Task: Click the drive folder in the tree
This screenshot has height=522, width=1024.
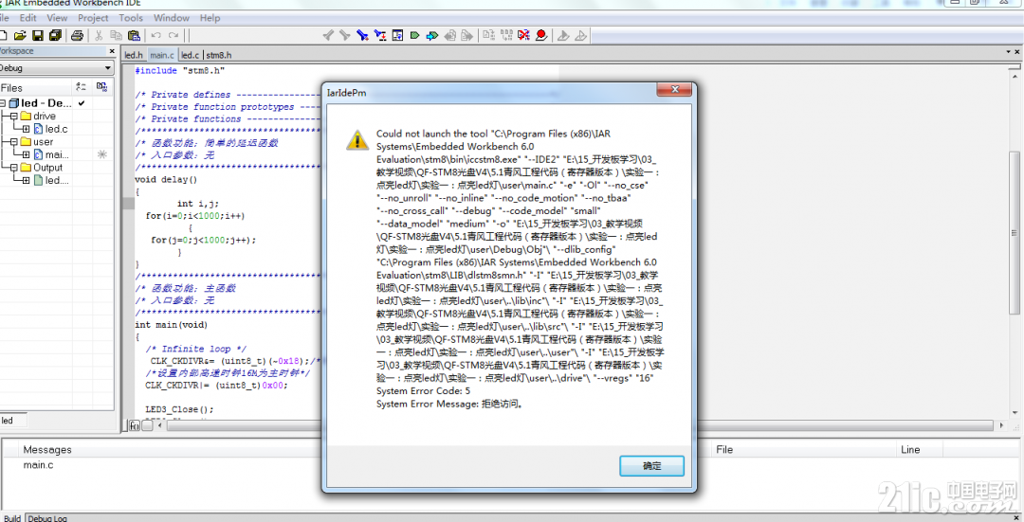Action: coord(38,117)
